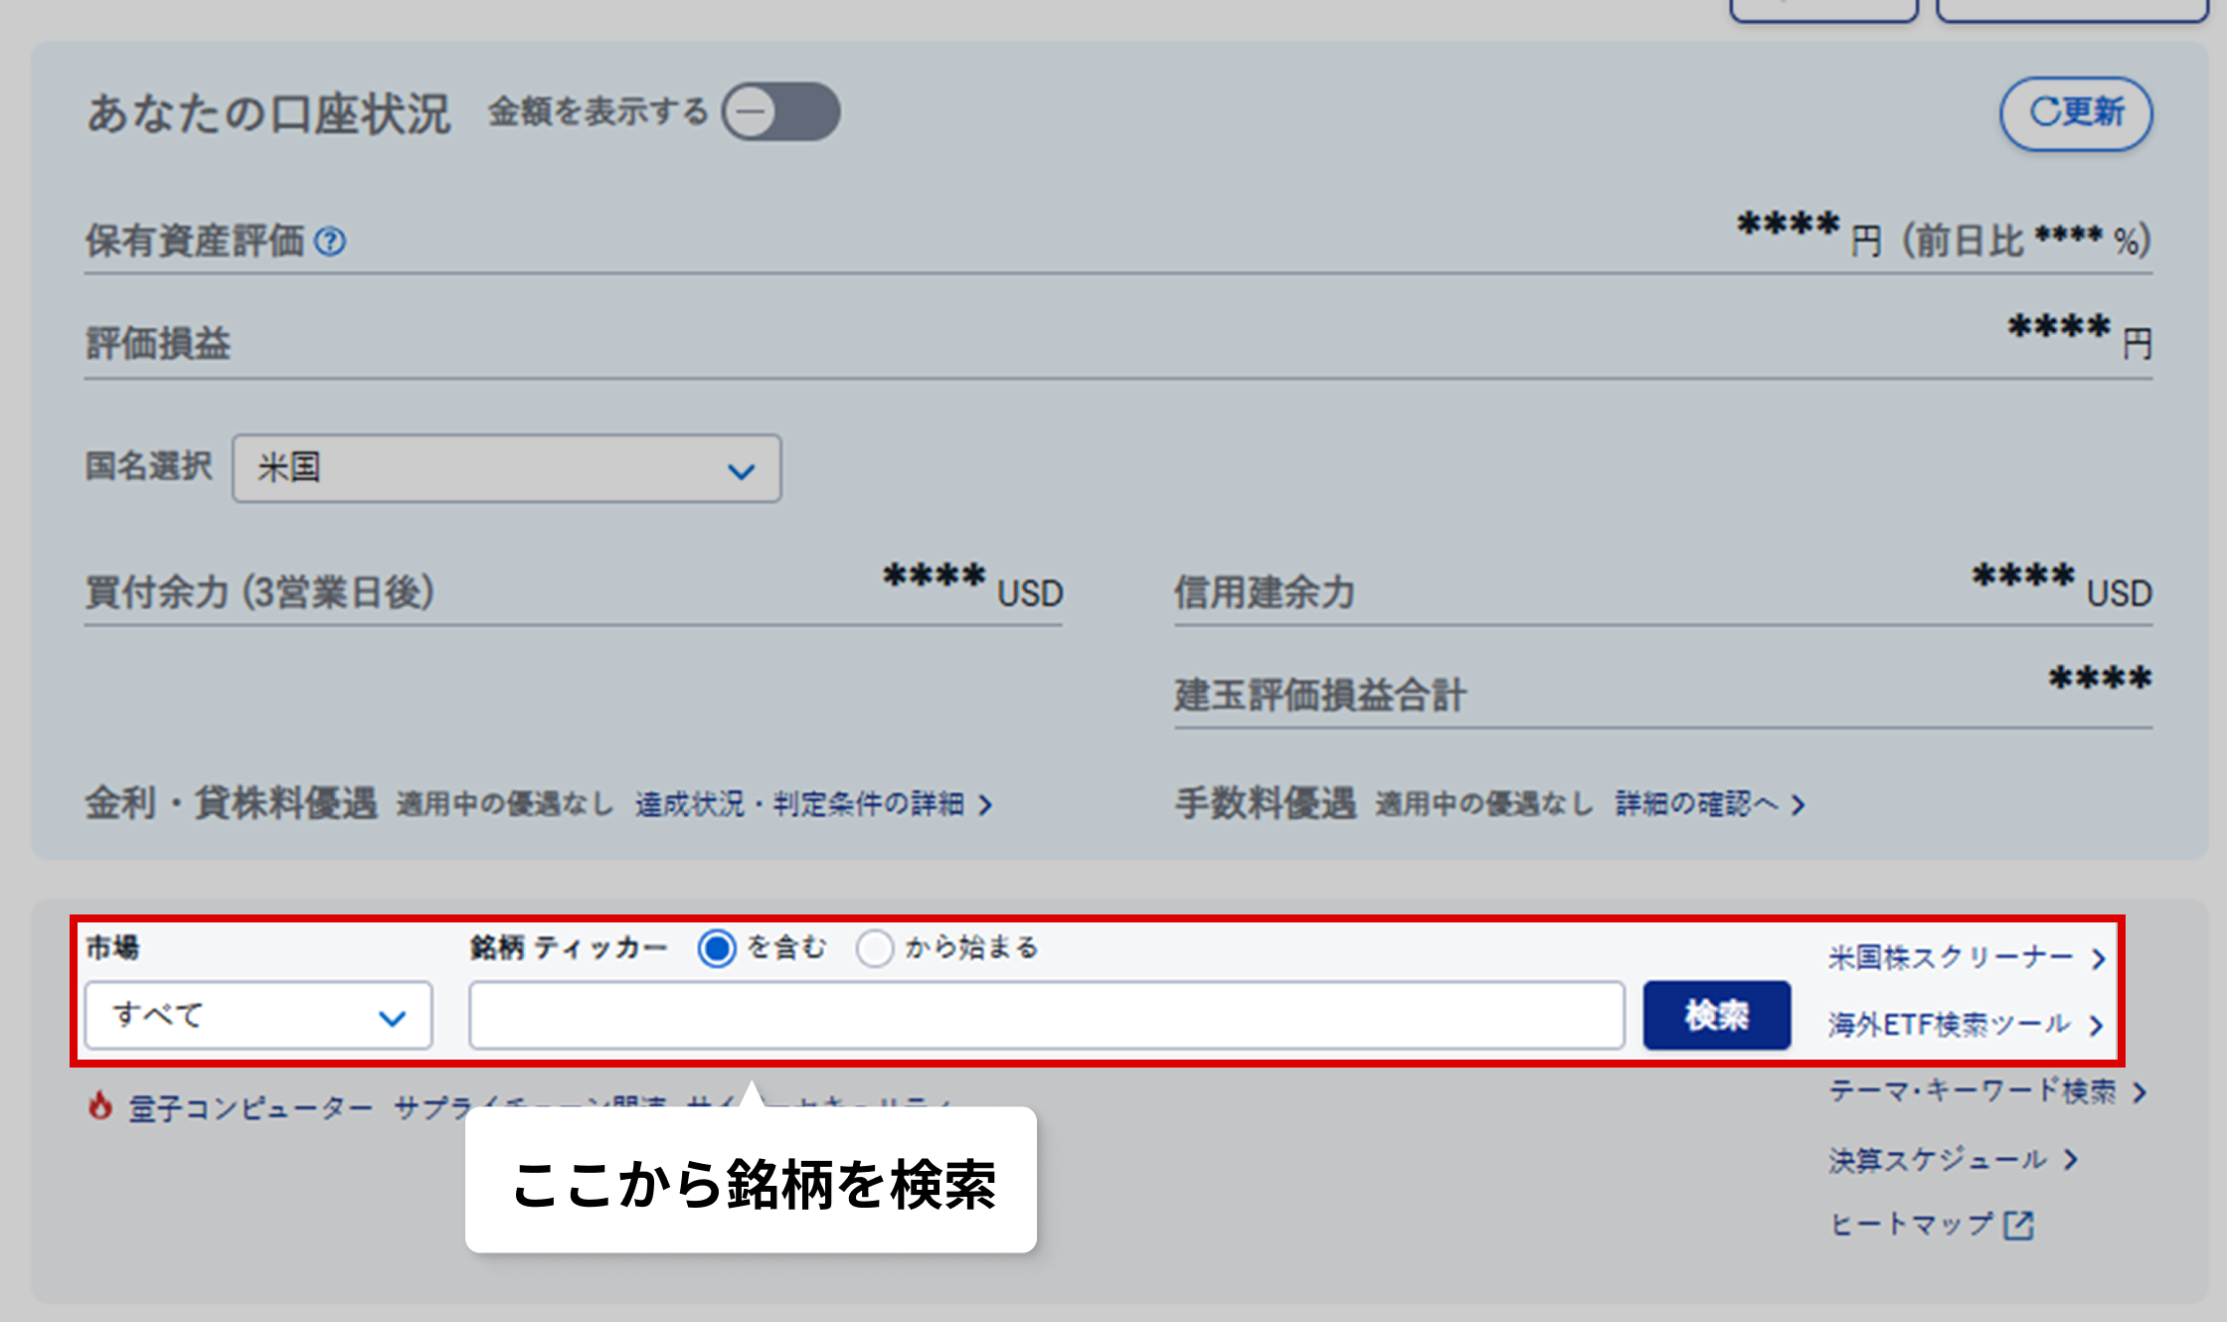Select the を含む radio button
This screenshot has height=1322, width=2227.
718,948
